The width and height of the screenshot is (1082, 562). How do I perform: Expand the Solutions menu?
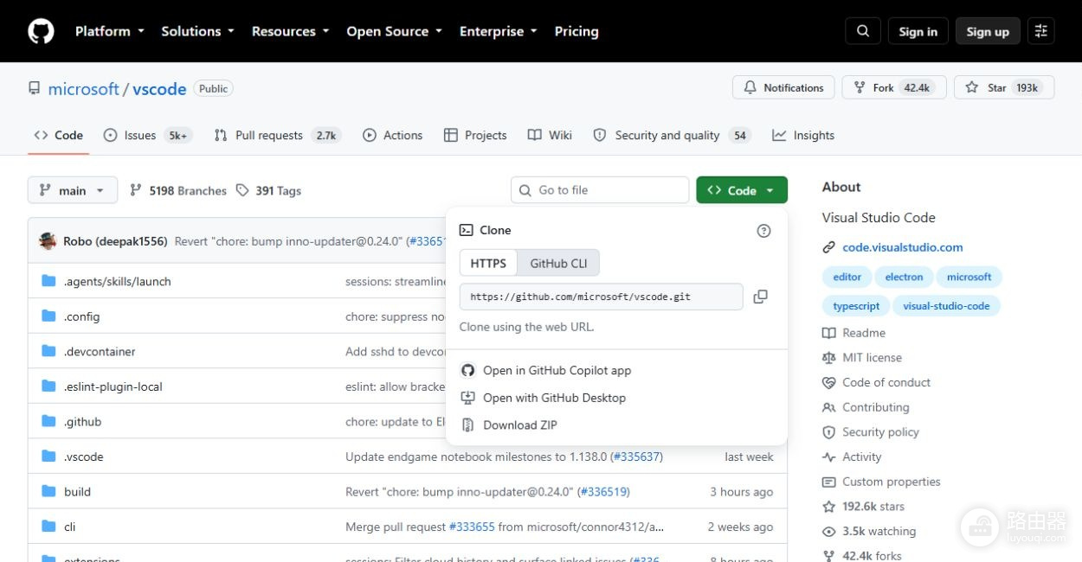pyautogui.click(x=197, y=31)
